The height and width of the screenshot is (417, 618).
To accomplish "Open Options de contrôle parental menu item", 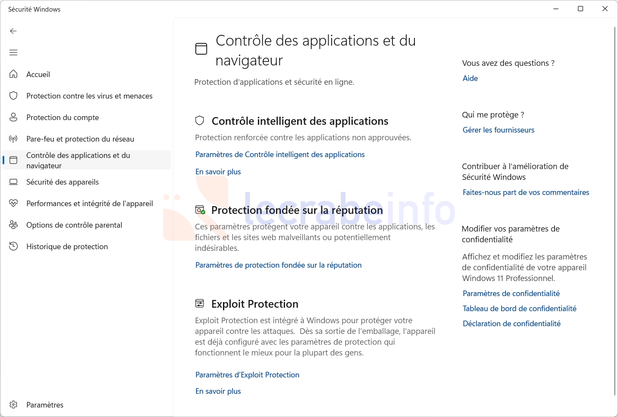I will coord(87,225).
